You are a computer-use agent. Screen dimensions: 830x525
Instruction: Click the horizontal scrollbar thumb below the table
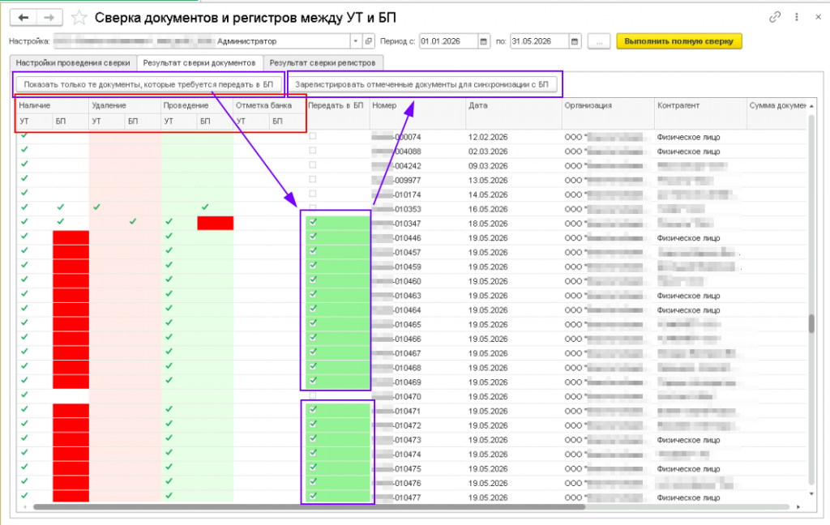tap(309, 507)
